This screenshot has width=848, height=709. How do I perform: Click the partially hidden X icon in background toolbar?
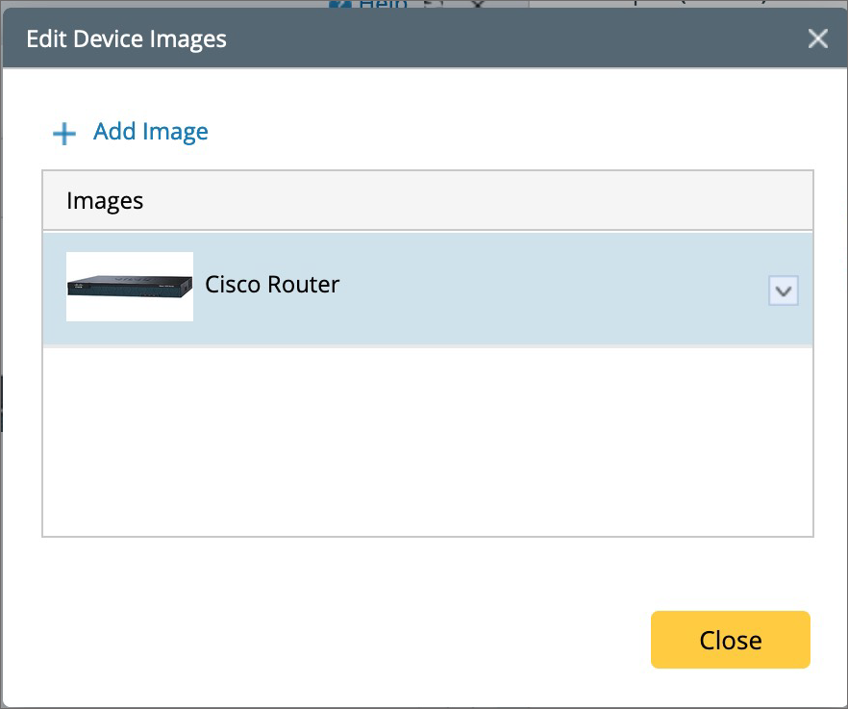click(x=476, y=5)
